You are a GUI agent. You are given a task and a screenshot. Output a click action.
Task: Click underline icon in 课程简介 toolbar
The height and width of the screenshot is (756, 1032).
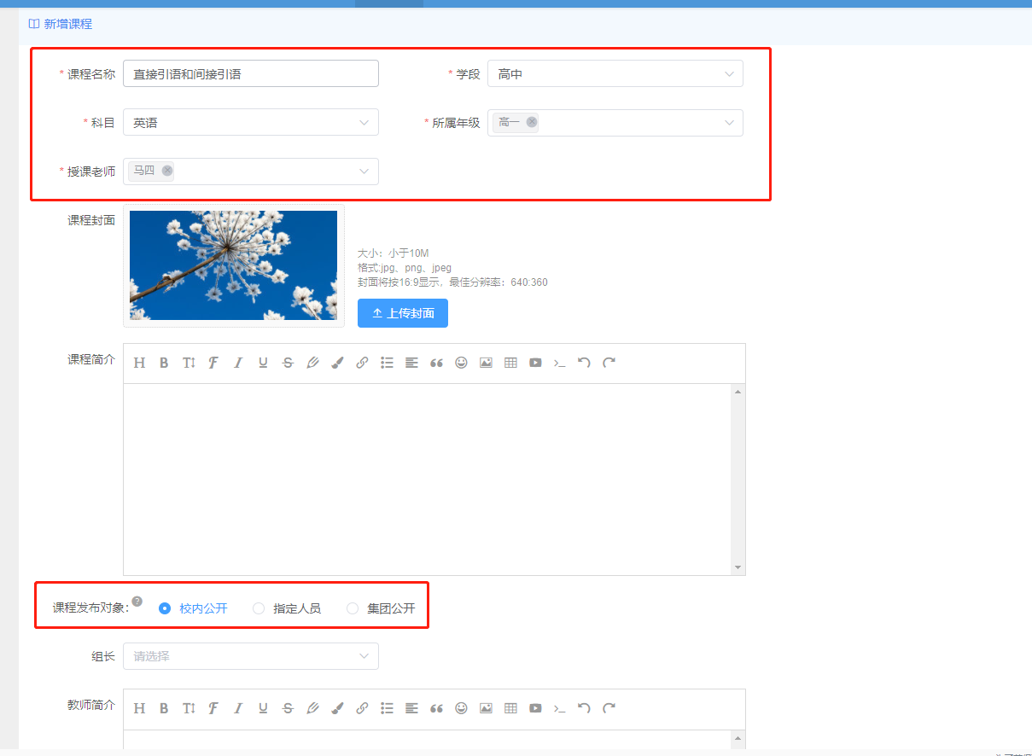tap(263, 363)
